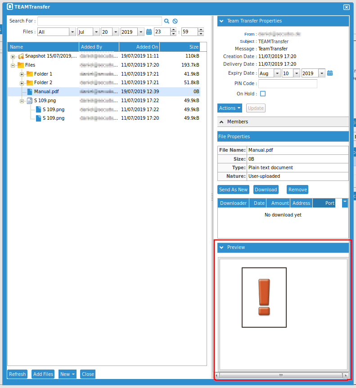Screen dimensions: 356x388
Task: Open the Expiry Date Aug month dropdown
Action: [x=277, y=73]
